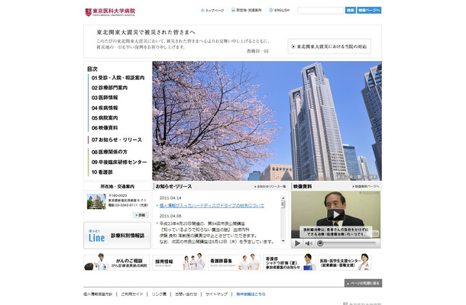Open the お問い合わせ footer link

point(186,294)
